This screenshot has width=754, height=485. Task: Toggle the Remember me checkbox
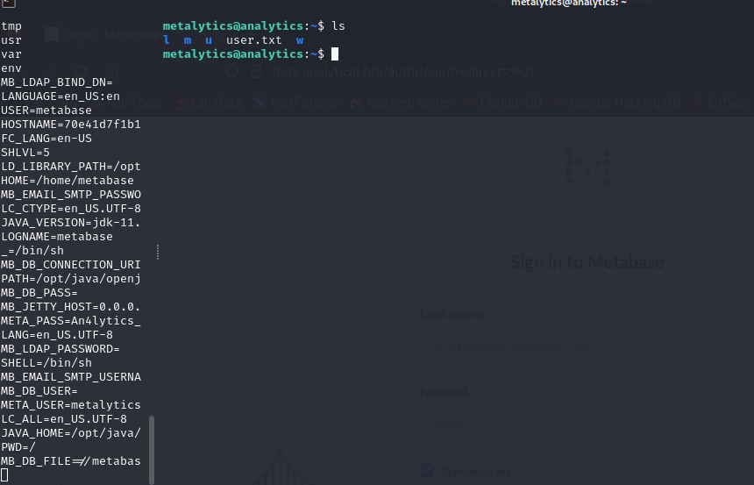coord(427,470)
